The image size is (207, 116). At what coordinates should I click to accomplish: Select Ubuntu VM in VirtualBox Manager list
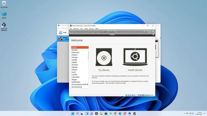63,38
